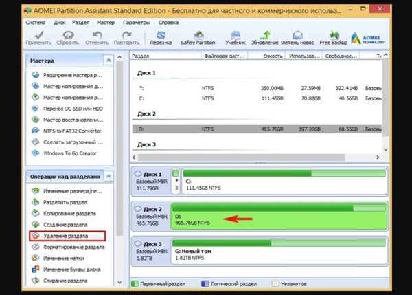Open Мастер копирования диска wizard
The width and height of the screenshot is (412, 295).
coord(68,86)
